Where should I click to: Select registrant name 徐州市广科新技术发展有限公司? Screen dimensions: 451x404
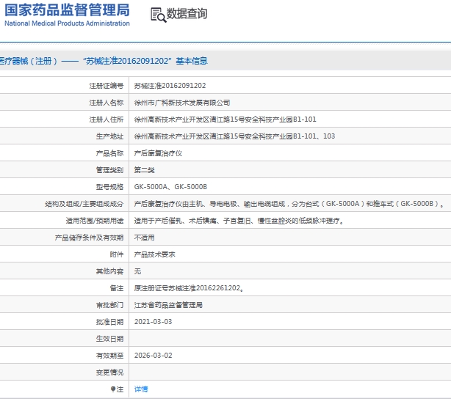[182, 103]
